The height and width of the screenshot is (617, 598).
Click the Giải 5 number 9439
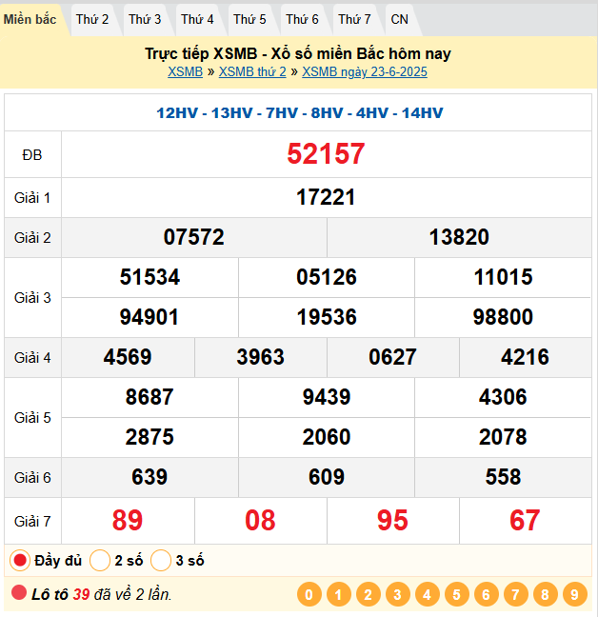[327, 397]
